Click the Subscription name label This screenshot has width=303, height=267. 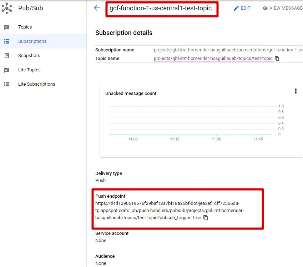click(x=115, y=50)
